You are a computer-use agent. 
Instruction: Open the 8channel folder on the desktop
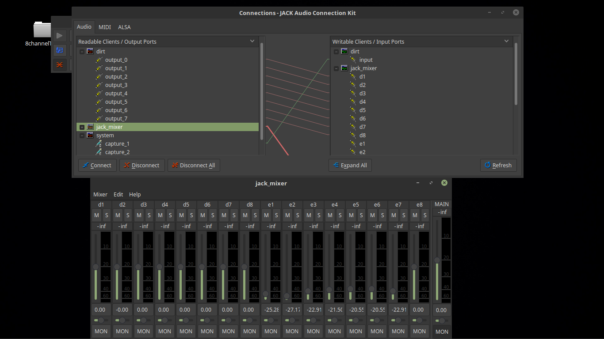tap(43, 30)
